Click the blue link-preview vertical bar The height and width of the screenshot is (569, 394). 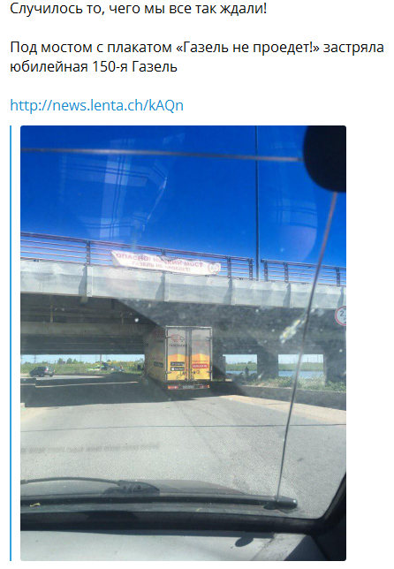click(11, 343)
